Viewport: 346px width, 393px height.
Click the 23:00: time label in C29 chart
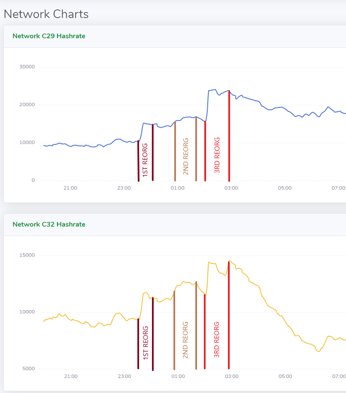click(x=124, y=188)
